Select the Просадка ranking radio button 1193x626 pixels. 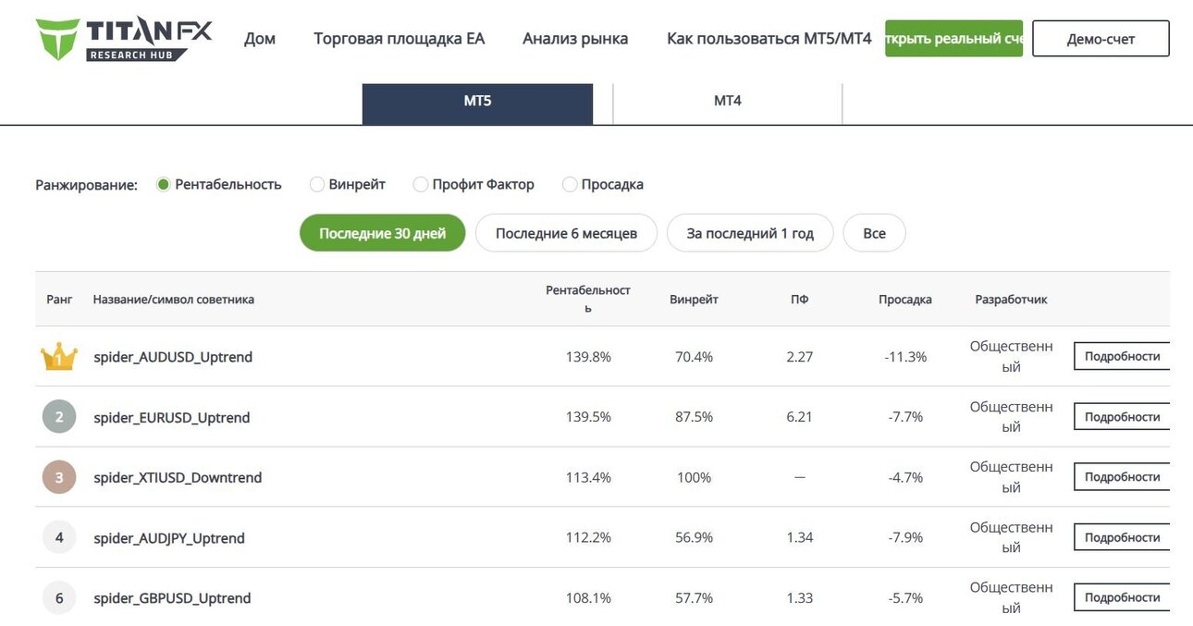point(570,184)
